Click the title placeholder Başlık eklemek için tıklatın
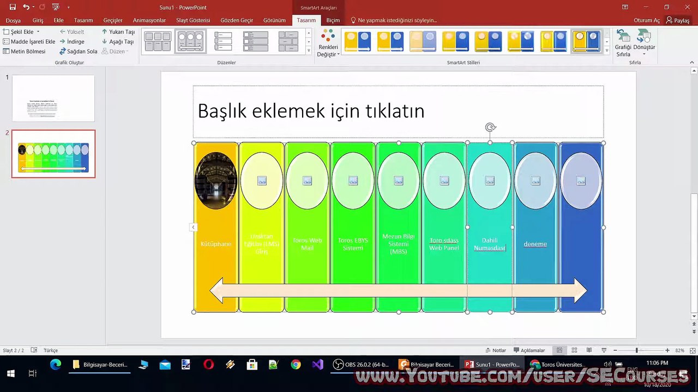 (x=398, y=111)
